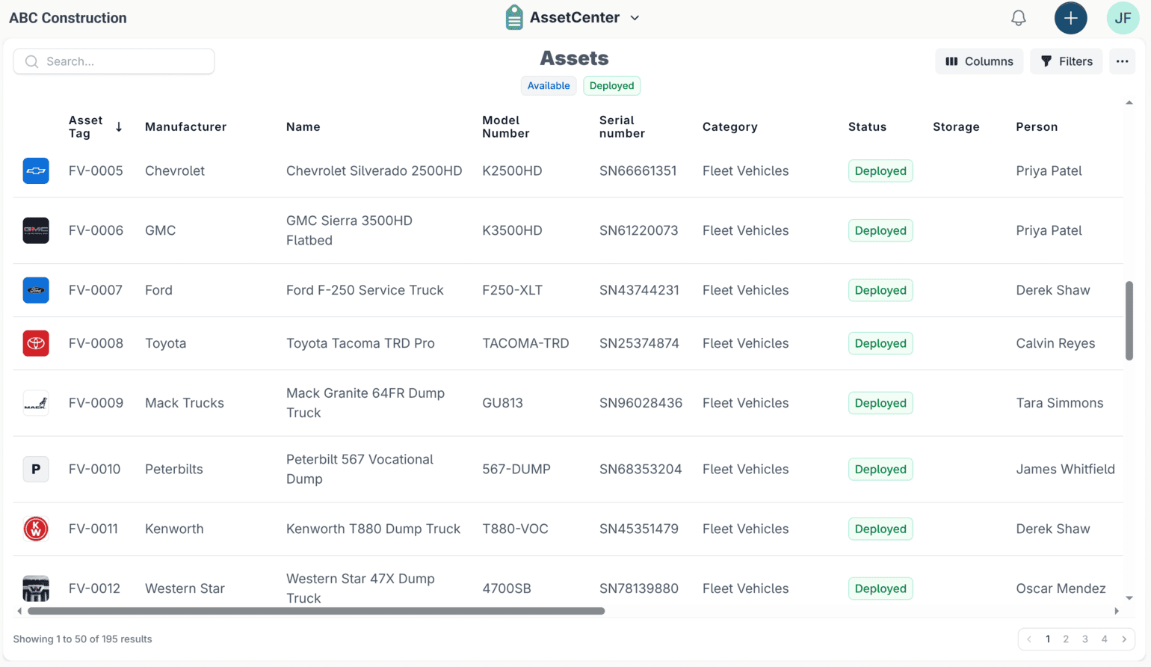Focus the Search input field
This screenshot has height=667, width=1151.
tap(114, 61)
